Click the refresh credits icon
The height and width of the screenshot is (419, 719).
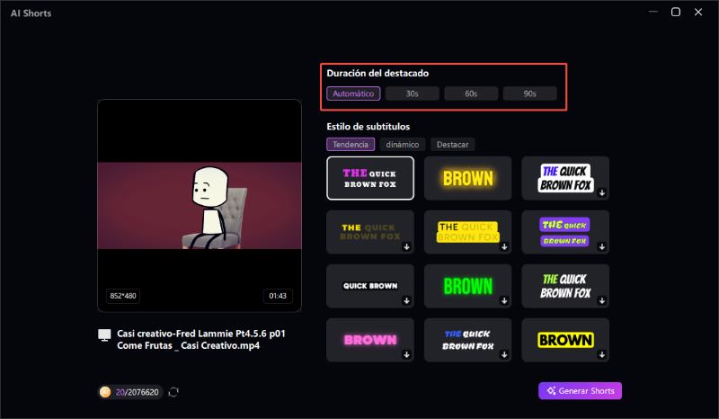click(173, 391)
